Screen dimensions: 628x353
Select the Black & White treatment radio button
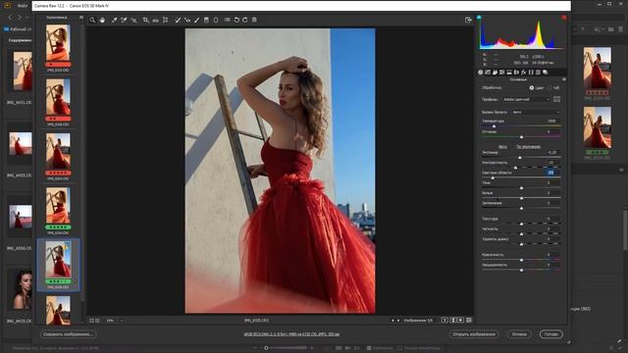click(x=549, y=87)
